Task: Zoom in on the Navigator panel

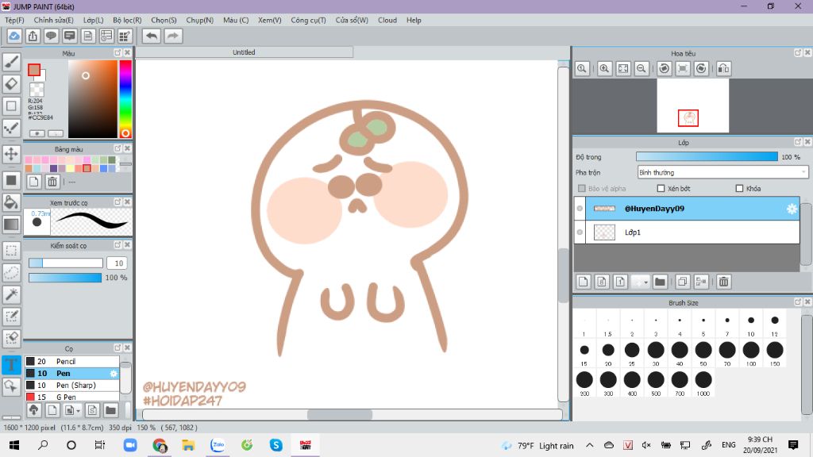Action: click(x=604, y=68)
